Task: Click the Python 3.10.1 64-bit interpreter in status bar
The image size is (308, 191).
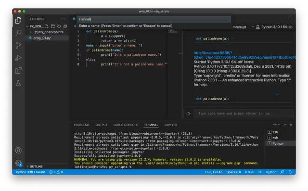Action: 30,172
